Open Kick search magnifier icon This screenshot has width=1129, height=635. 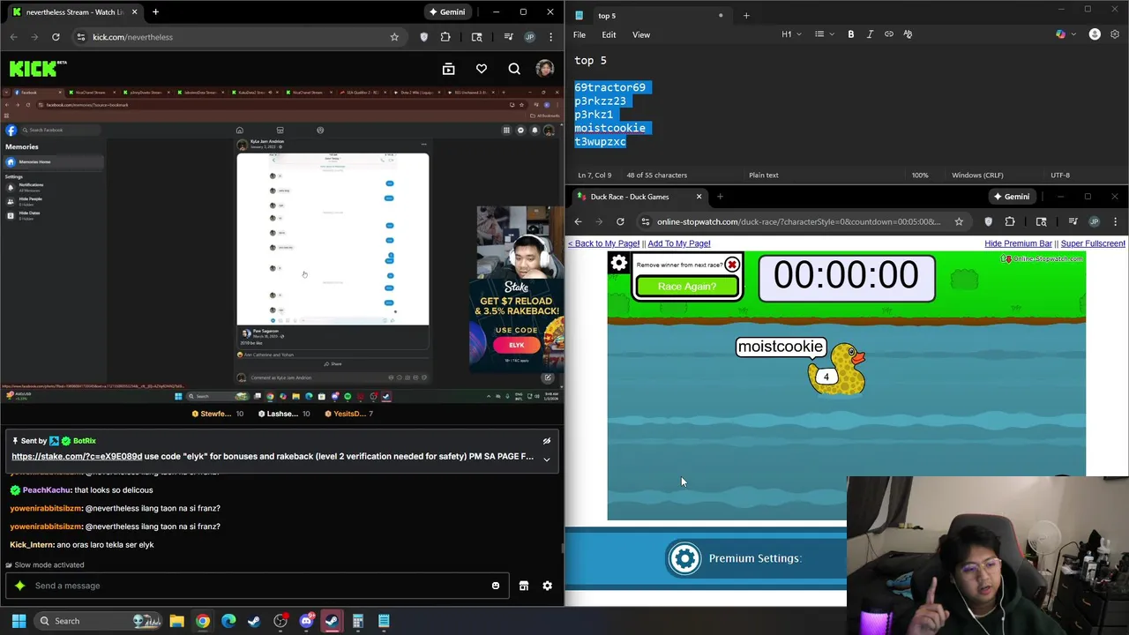(514, 69)
